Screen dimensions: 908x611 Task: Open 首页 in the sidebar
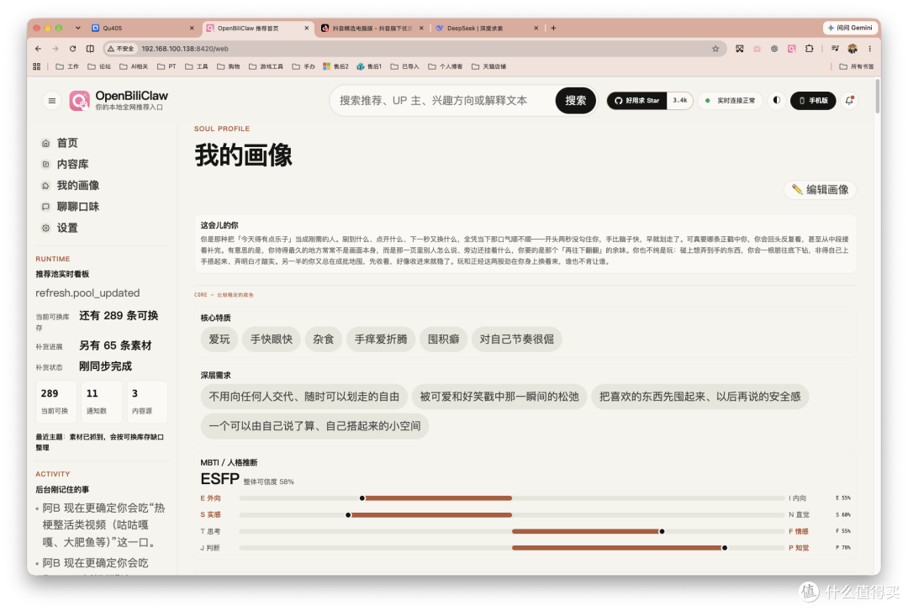(x=67, y=143)
